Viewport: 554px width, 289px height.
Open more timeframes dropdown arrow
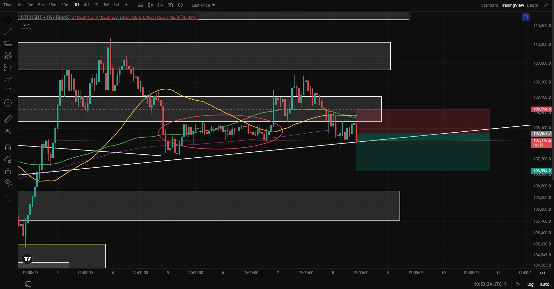coord(126,5)
